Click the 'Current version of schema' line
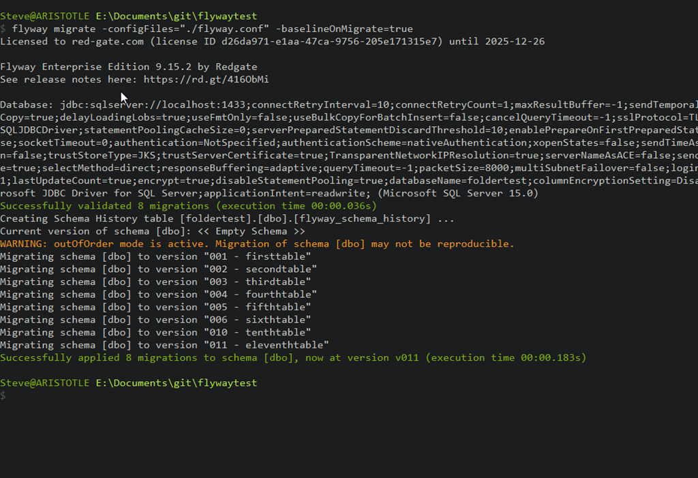The height and width of the screenshot is (478, 698). [x=153, y=231]
